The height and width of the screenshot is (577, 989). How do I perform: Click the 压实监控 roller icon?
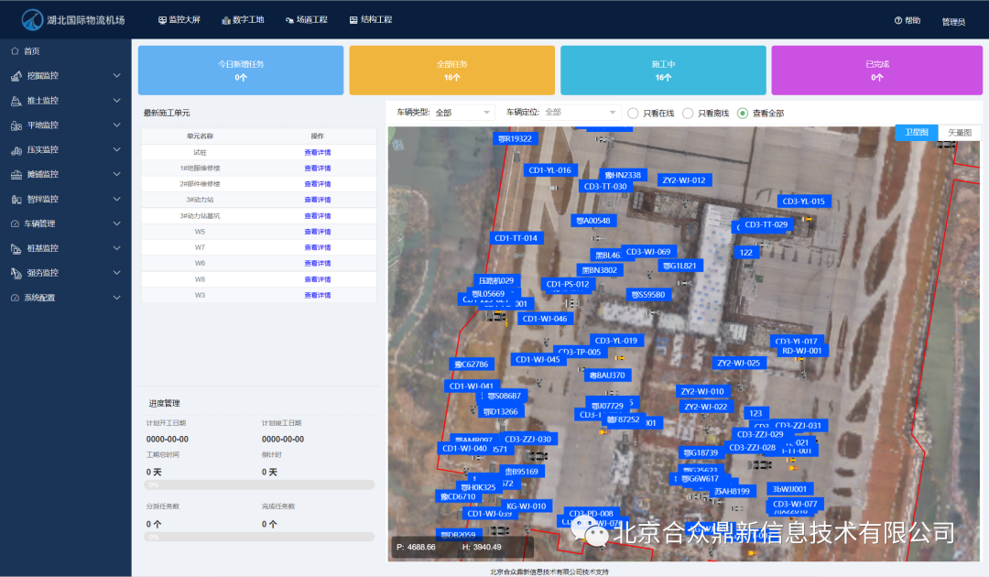16,149
